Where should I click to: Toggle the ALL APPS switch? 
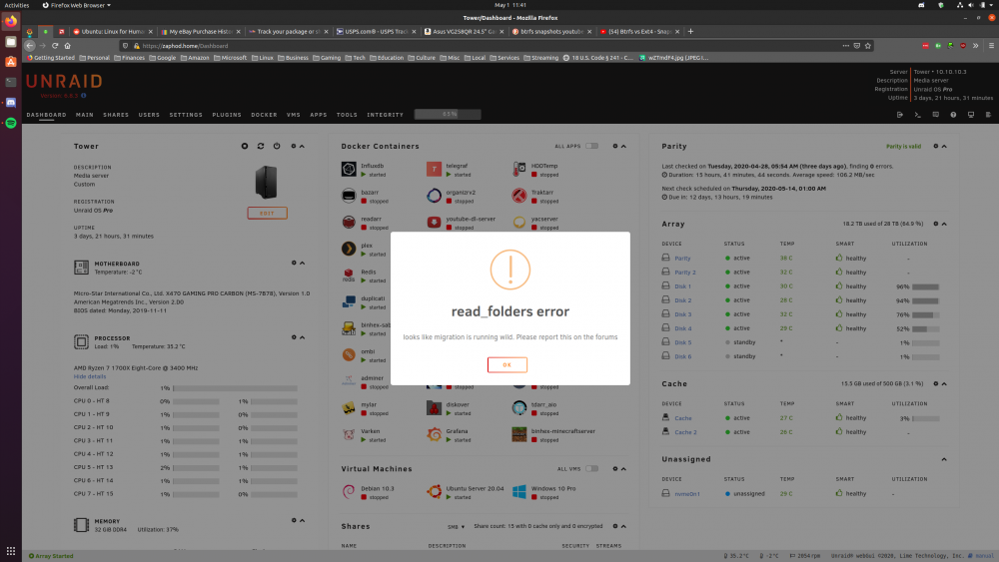point(591,146)
